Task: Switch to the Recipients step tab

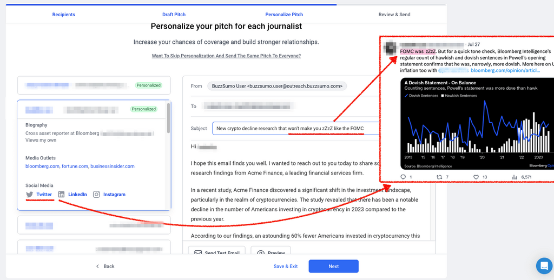Action: (x=63, y=15)
